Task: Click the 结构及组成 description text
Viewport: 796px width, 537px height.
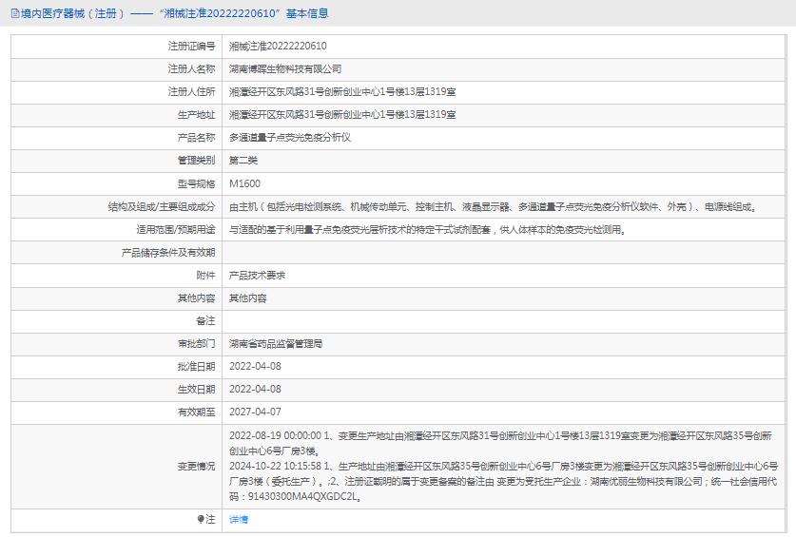Action: pos(493,206)
